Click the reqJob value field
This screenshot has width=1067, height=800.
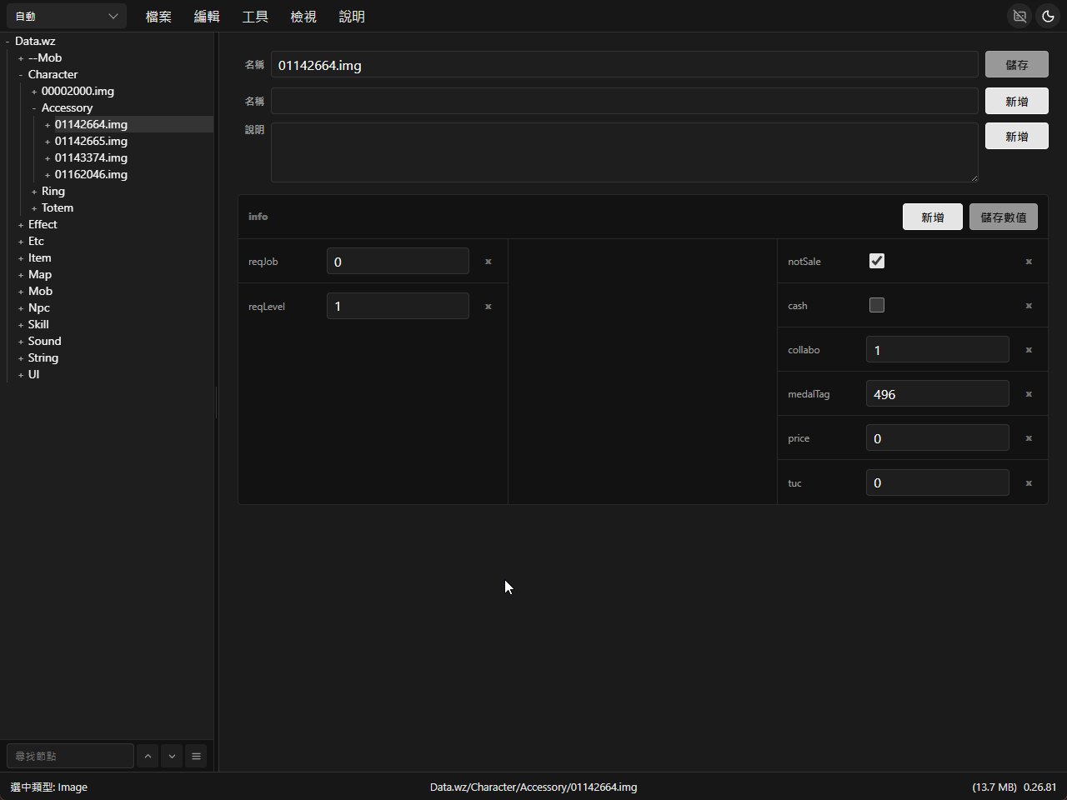point(398,261)
